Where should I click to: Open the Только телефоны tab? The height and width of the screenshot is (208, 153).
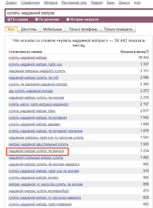(83, 29)
